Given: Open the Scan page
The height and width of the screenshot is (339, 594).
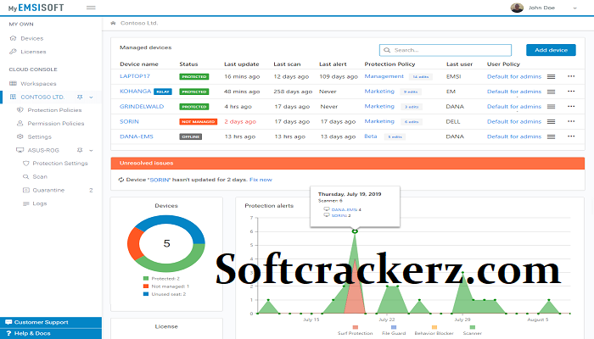Looking at the screenshot, I should pyautogui.click(x=40, y=176).
